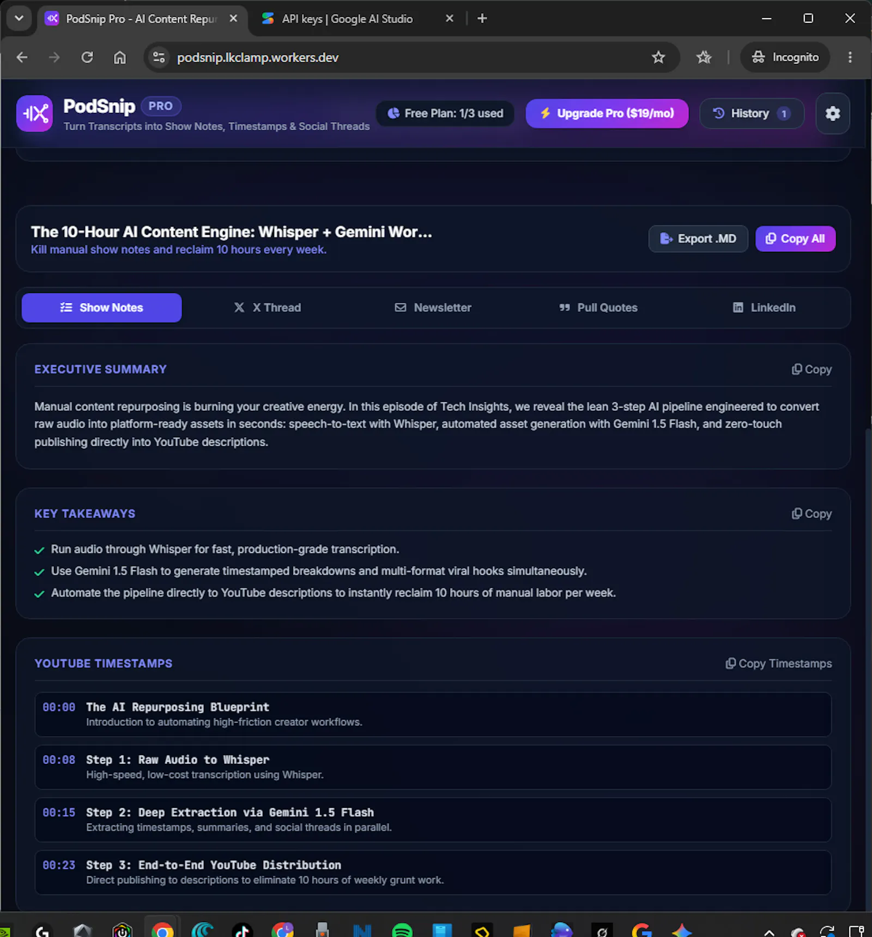This screenshot has height=937, width=872.
Task: Copy the Executive Summary section
Action: pos(812,369)
